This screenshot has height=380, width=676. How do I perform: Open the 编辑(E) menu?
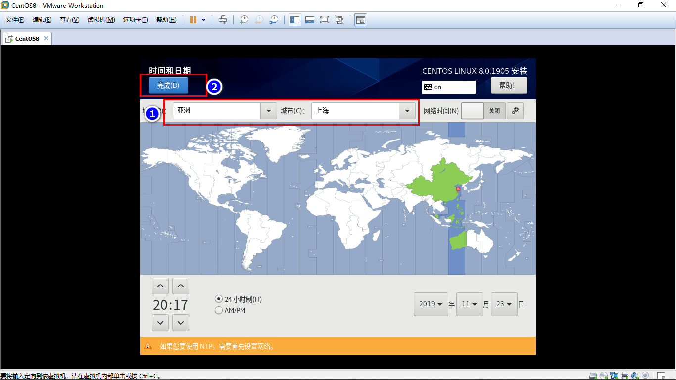[42, 20]
